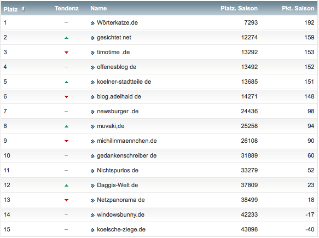319x238 pixels.
Task: Select season rank value 31889
Action: (250, 155)
